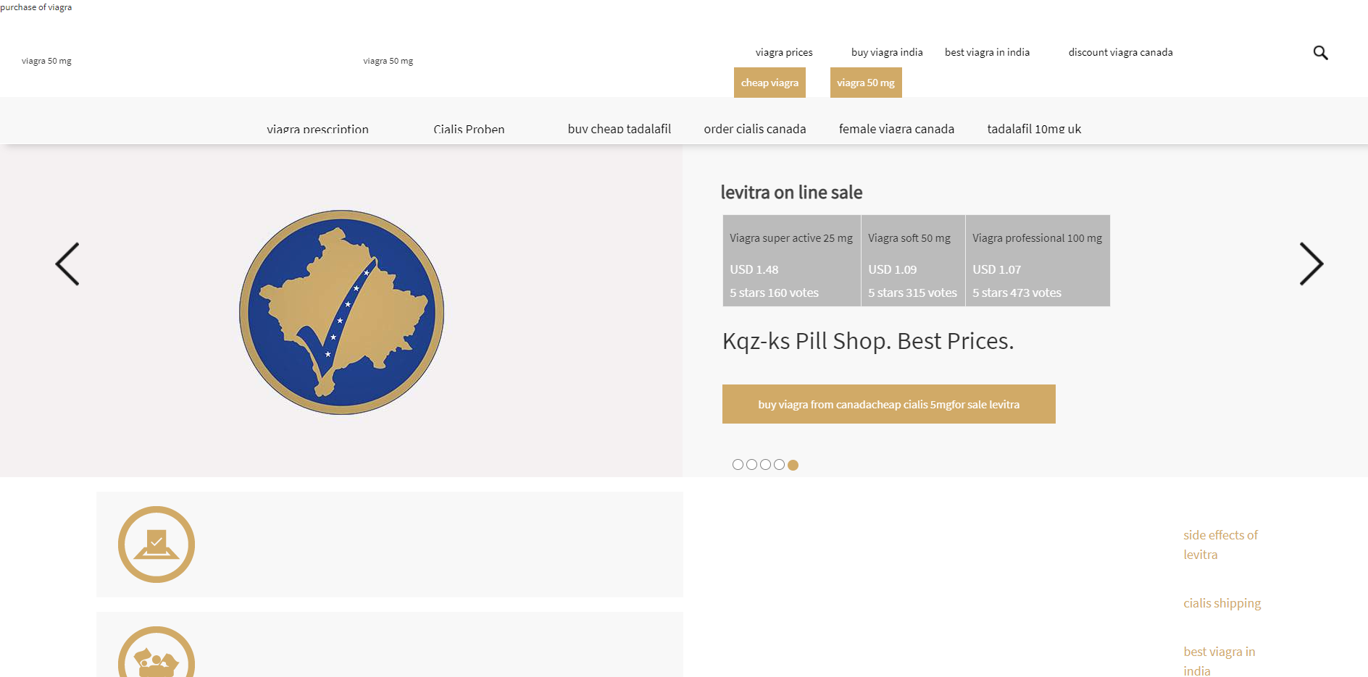1368x677 pixels.
Task: Select the first carousel dot
Action: click(x=738, y=465)
